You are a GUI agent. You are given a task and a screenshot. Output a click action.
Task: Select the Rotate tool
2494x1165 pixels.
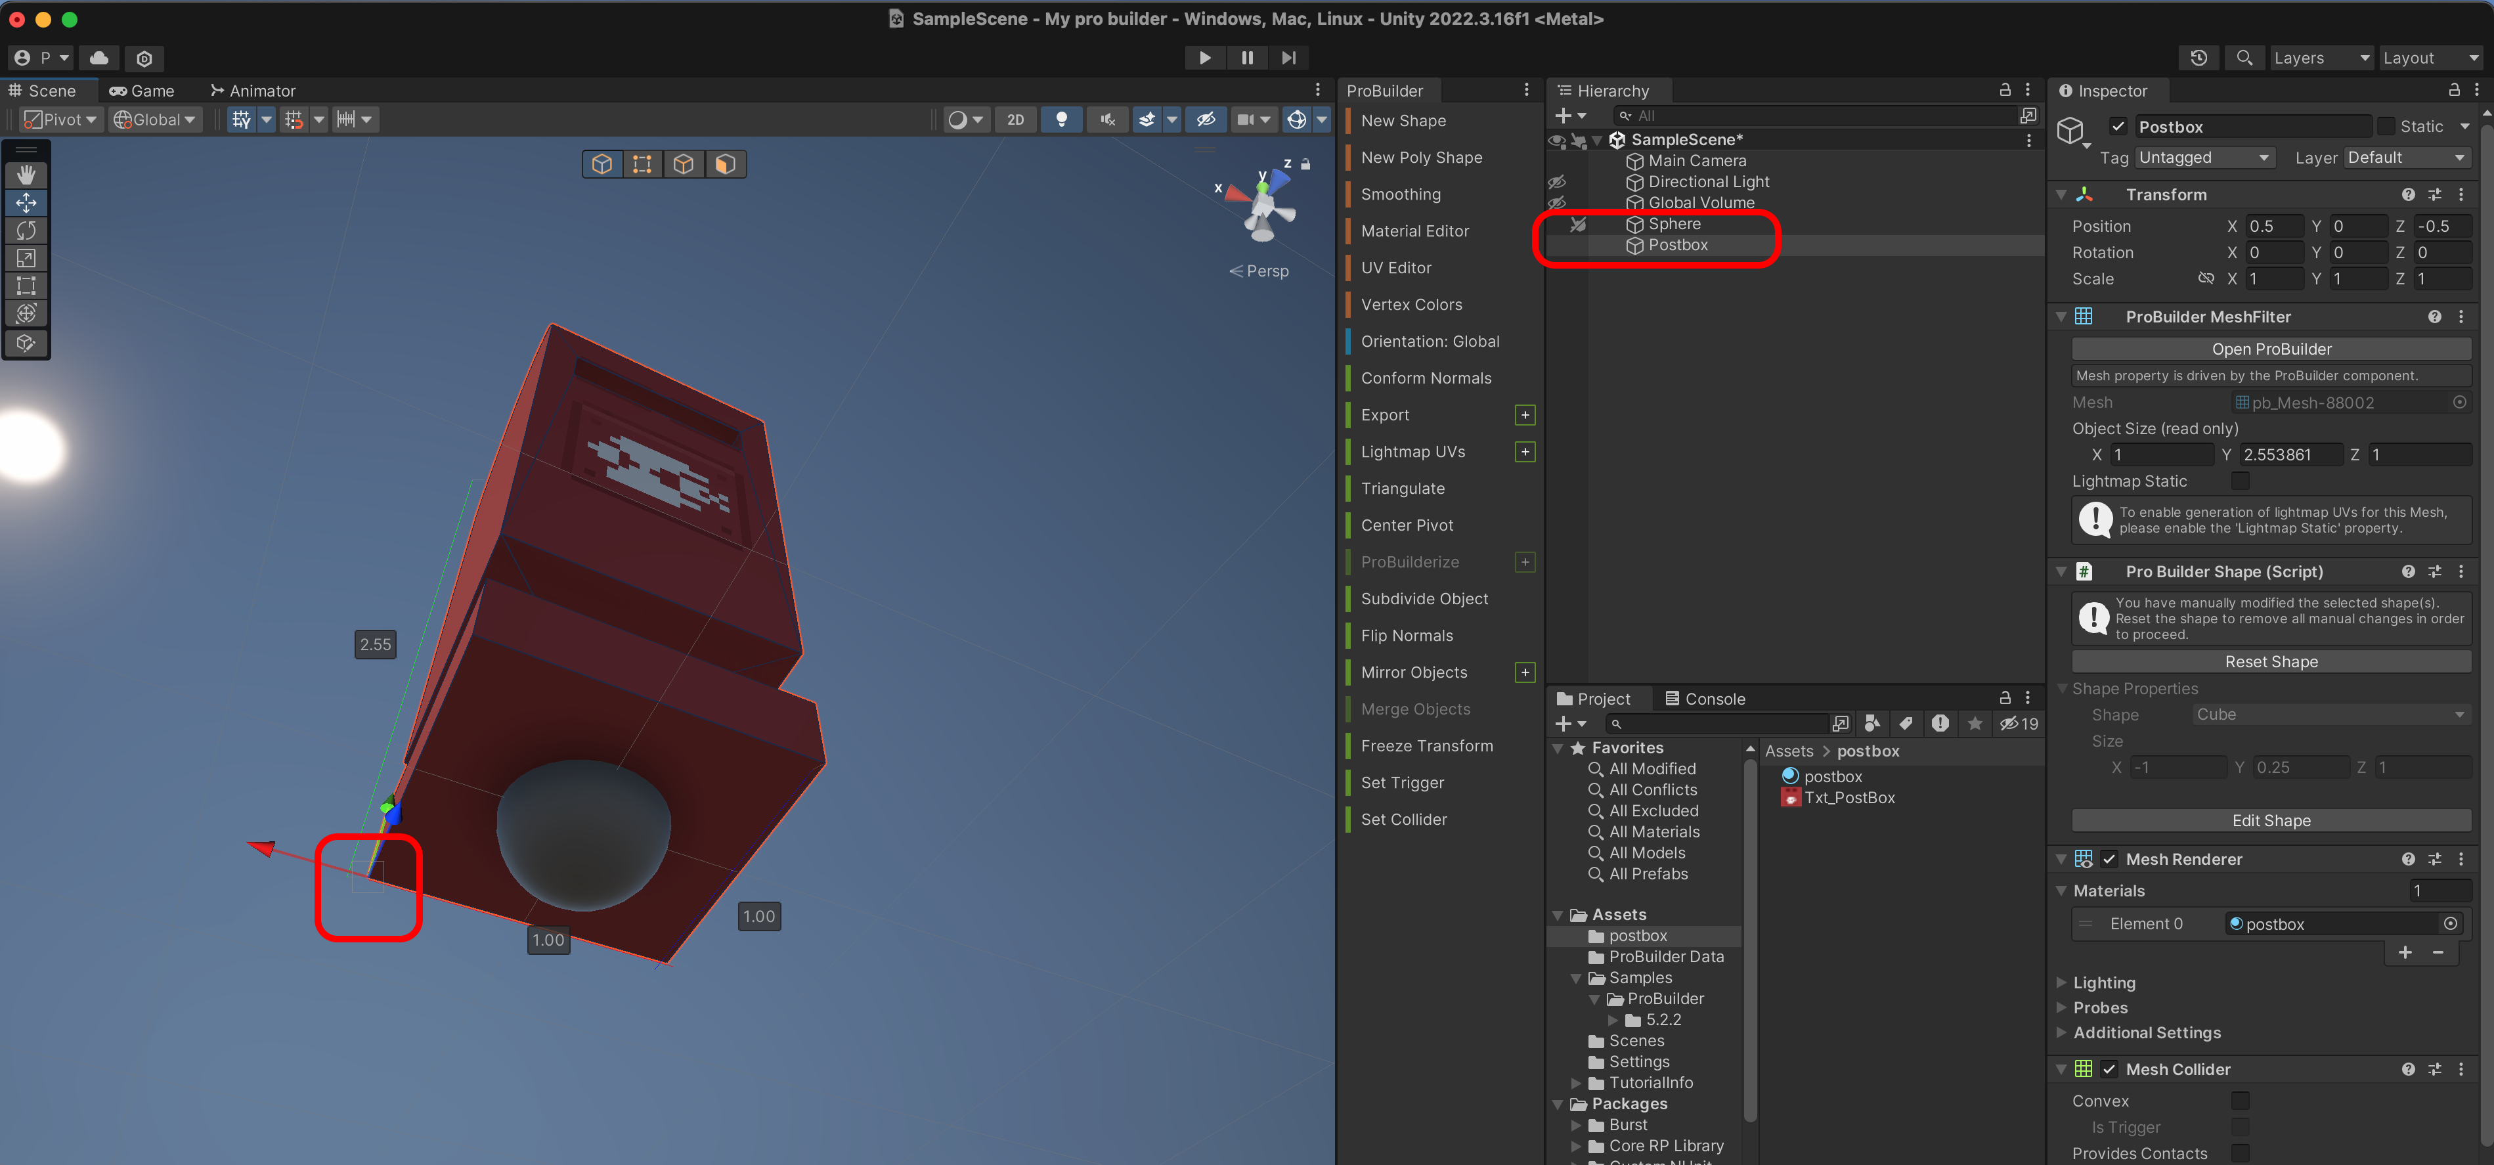26,231
